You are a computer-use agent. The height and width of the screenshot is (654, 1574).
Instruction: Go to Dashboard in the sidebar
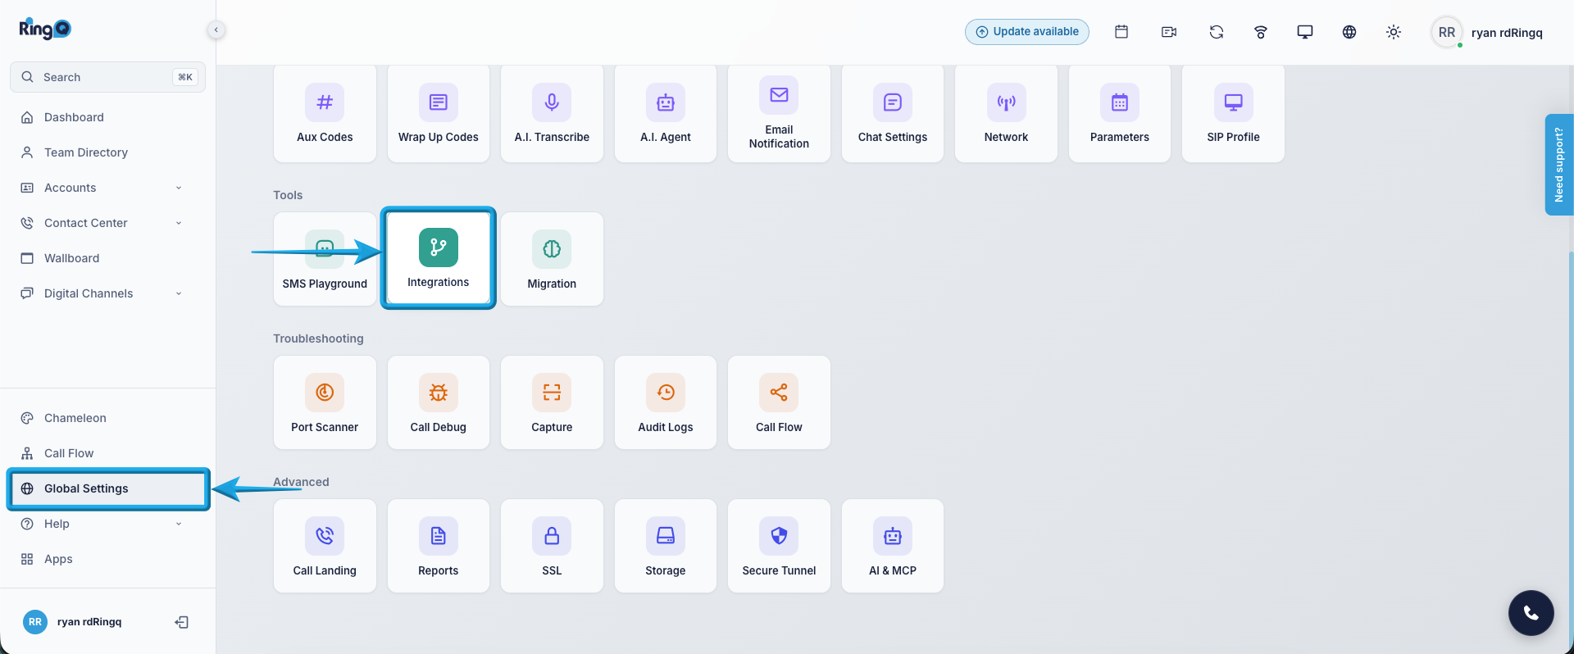pos(107,117)
